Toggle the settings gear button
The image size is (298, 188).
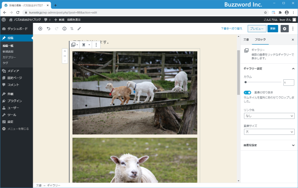pos(284,29)
